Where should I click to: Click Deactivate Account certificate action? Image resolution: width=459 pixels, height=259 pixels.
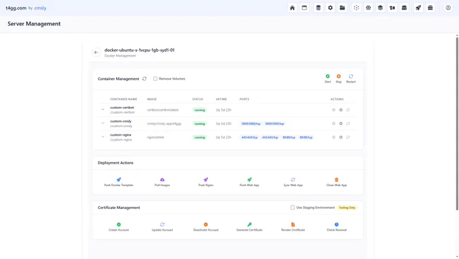(x=206, y=227)
